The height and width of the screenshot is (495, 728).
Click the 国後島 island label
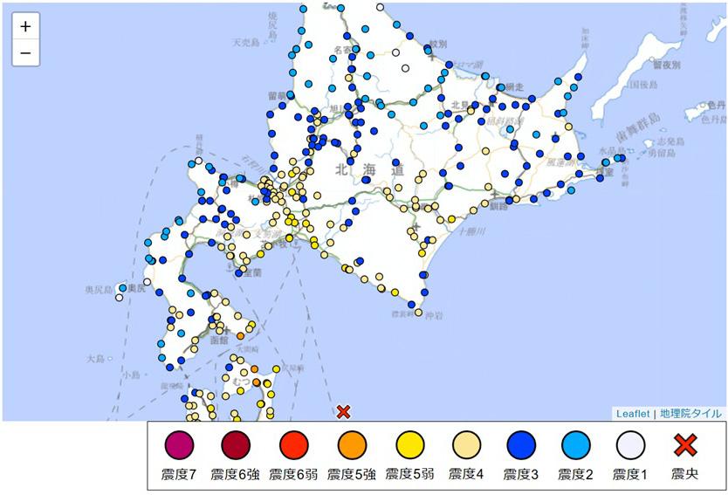[643, 85]
